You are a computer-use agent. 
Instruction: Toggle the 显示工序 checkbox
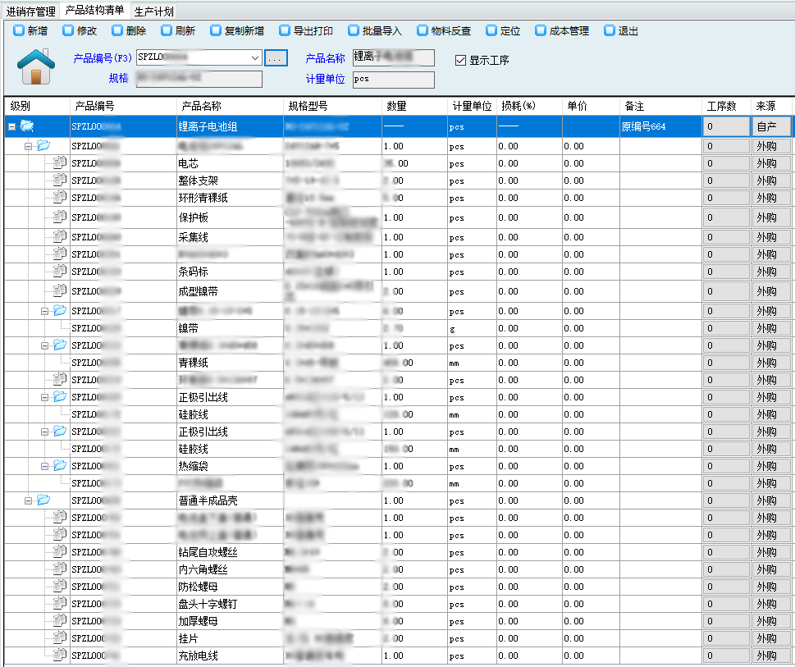tap(461, 60)
